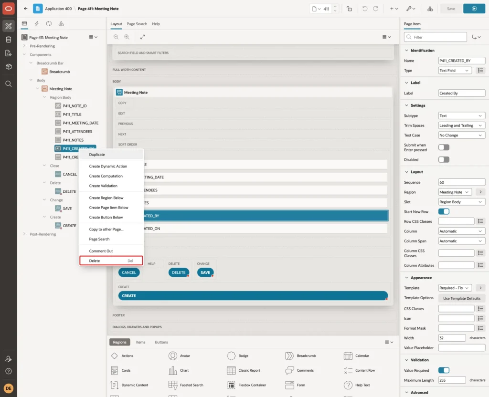Toggle the Start New Row switch
489x397 pixels.
(444, 211)
